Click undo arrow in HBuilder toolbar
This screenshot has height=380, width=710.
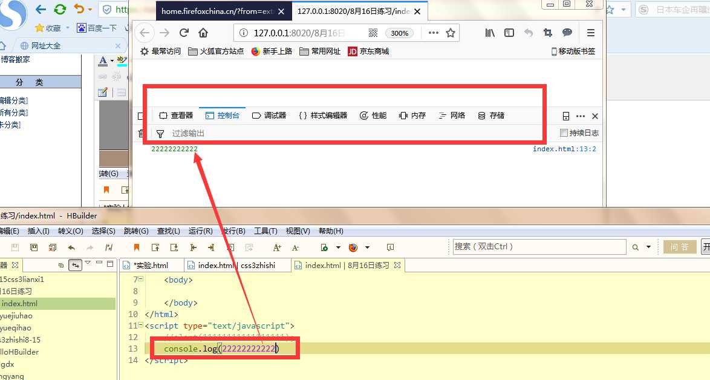(71, 247)
